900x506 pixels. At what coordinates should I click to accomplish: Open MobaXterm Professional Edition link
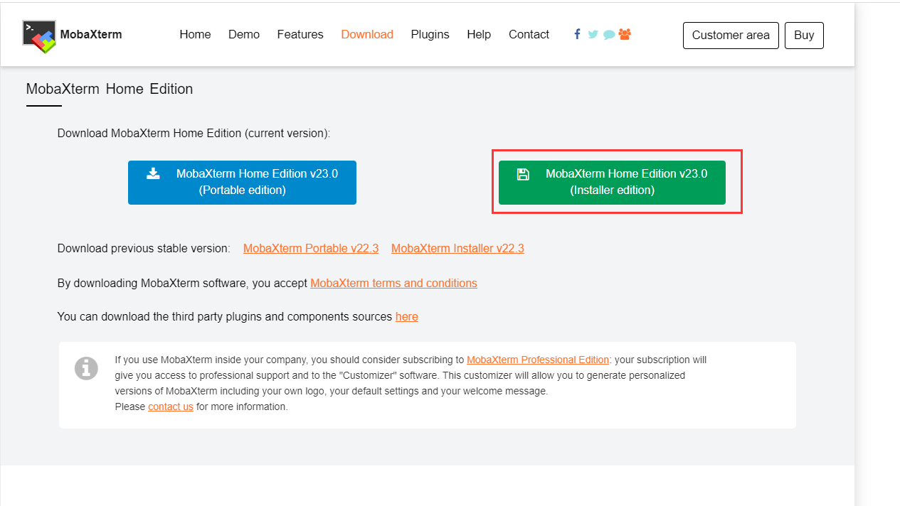click(x=538, y=360)
